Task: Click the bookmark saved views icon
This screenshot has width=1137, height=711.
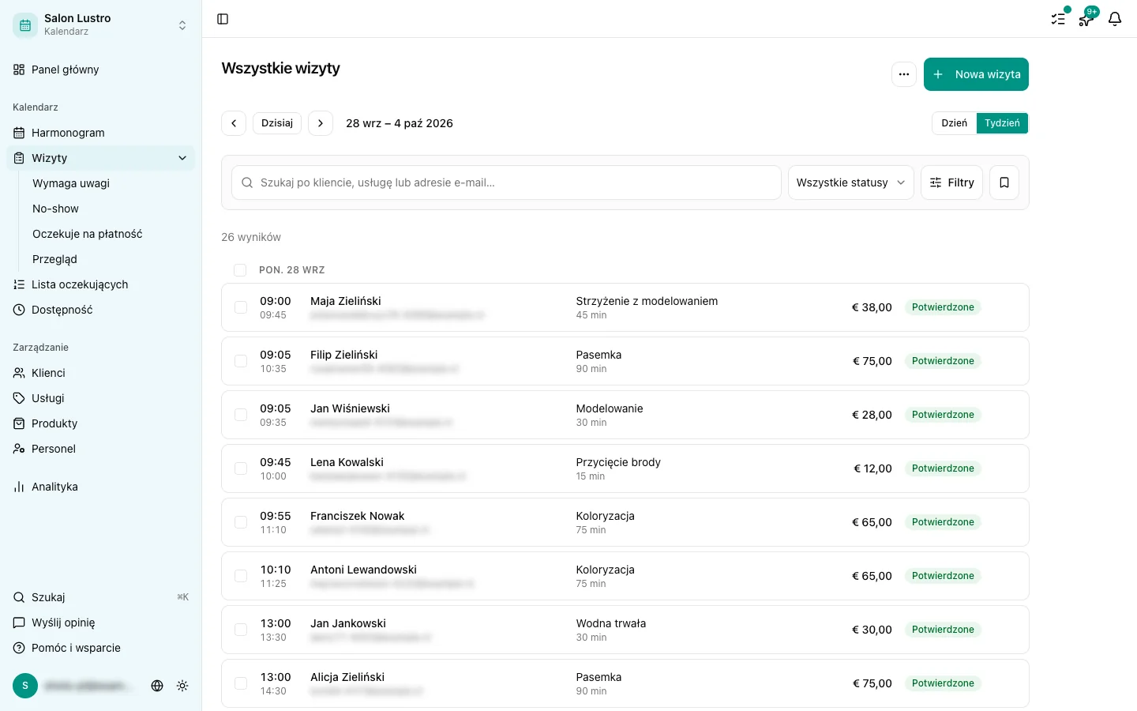Action: [1004, 182]
